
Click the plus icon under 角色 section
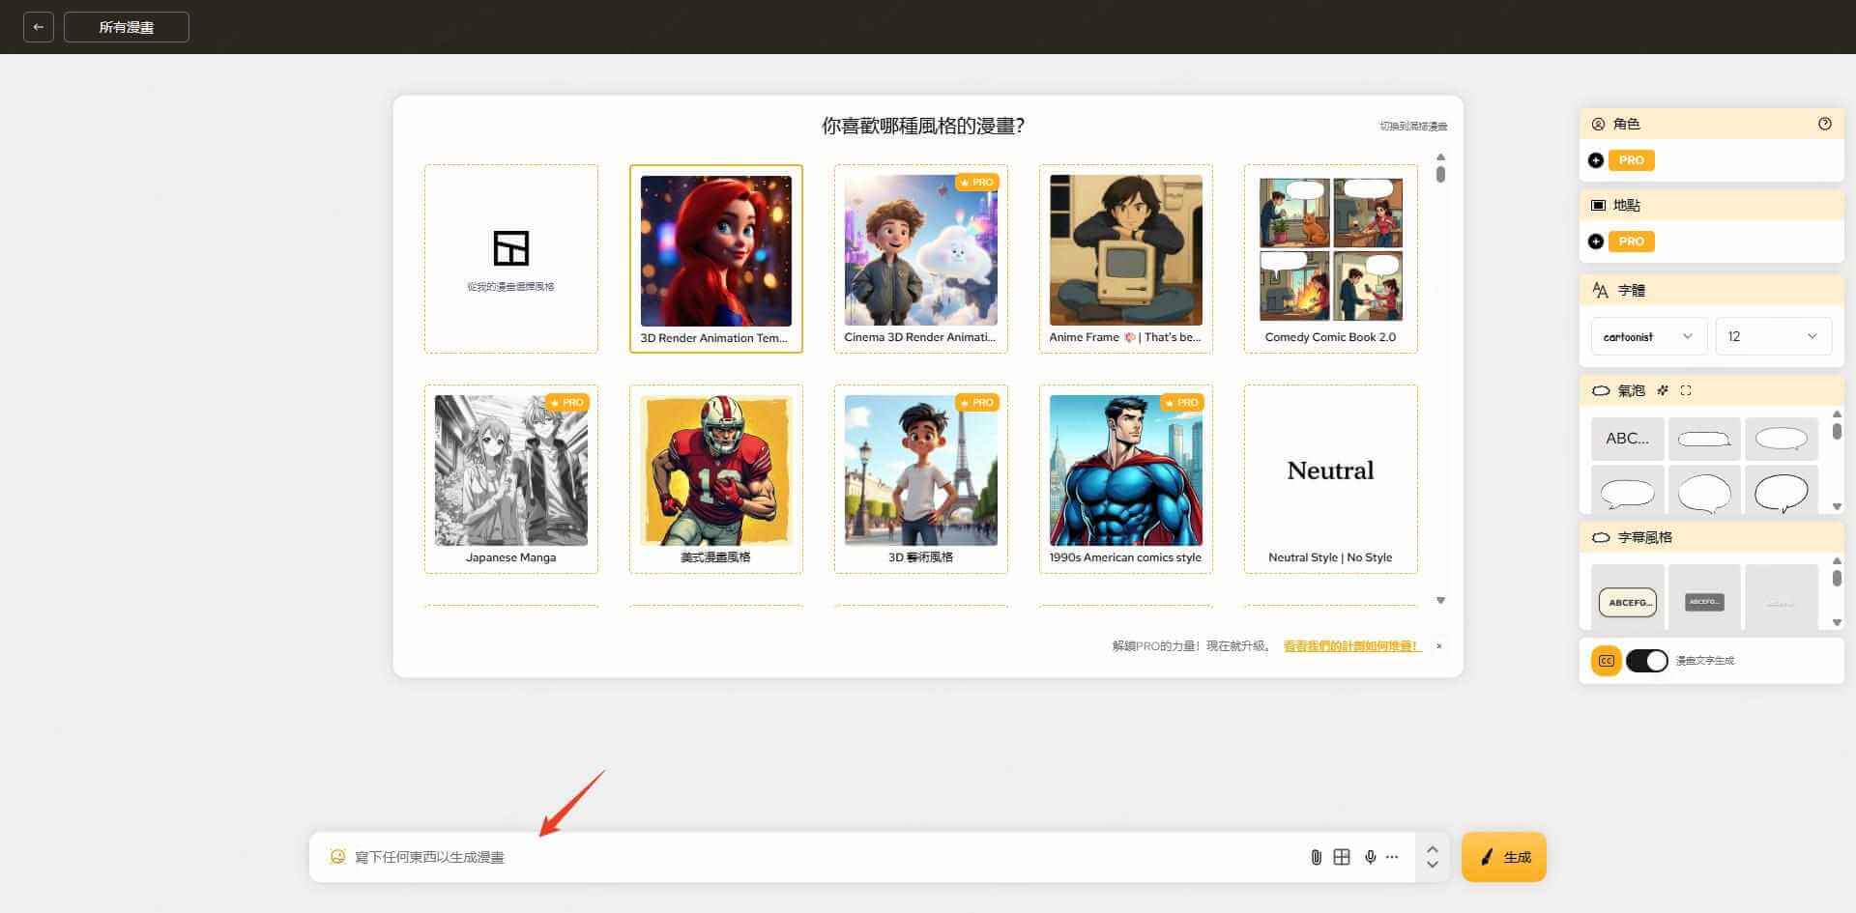click(x=1596, y=160)
